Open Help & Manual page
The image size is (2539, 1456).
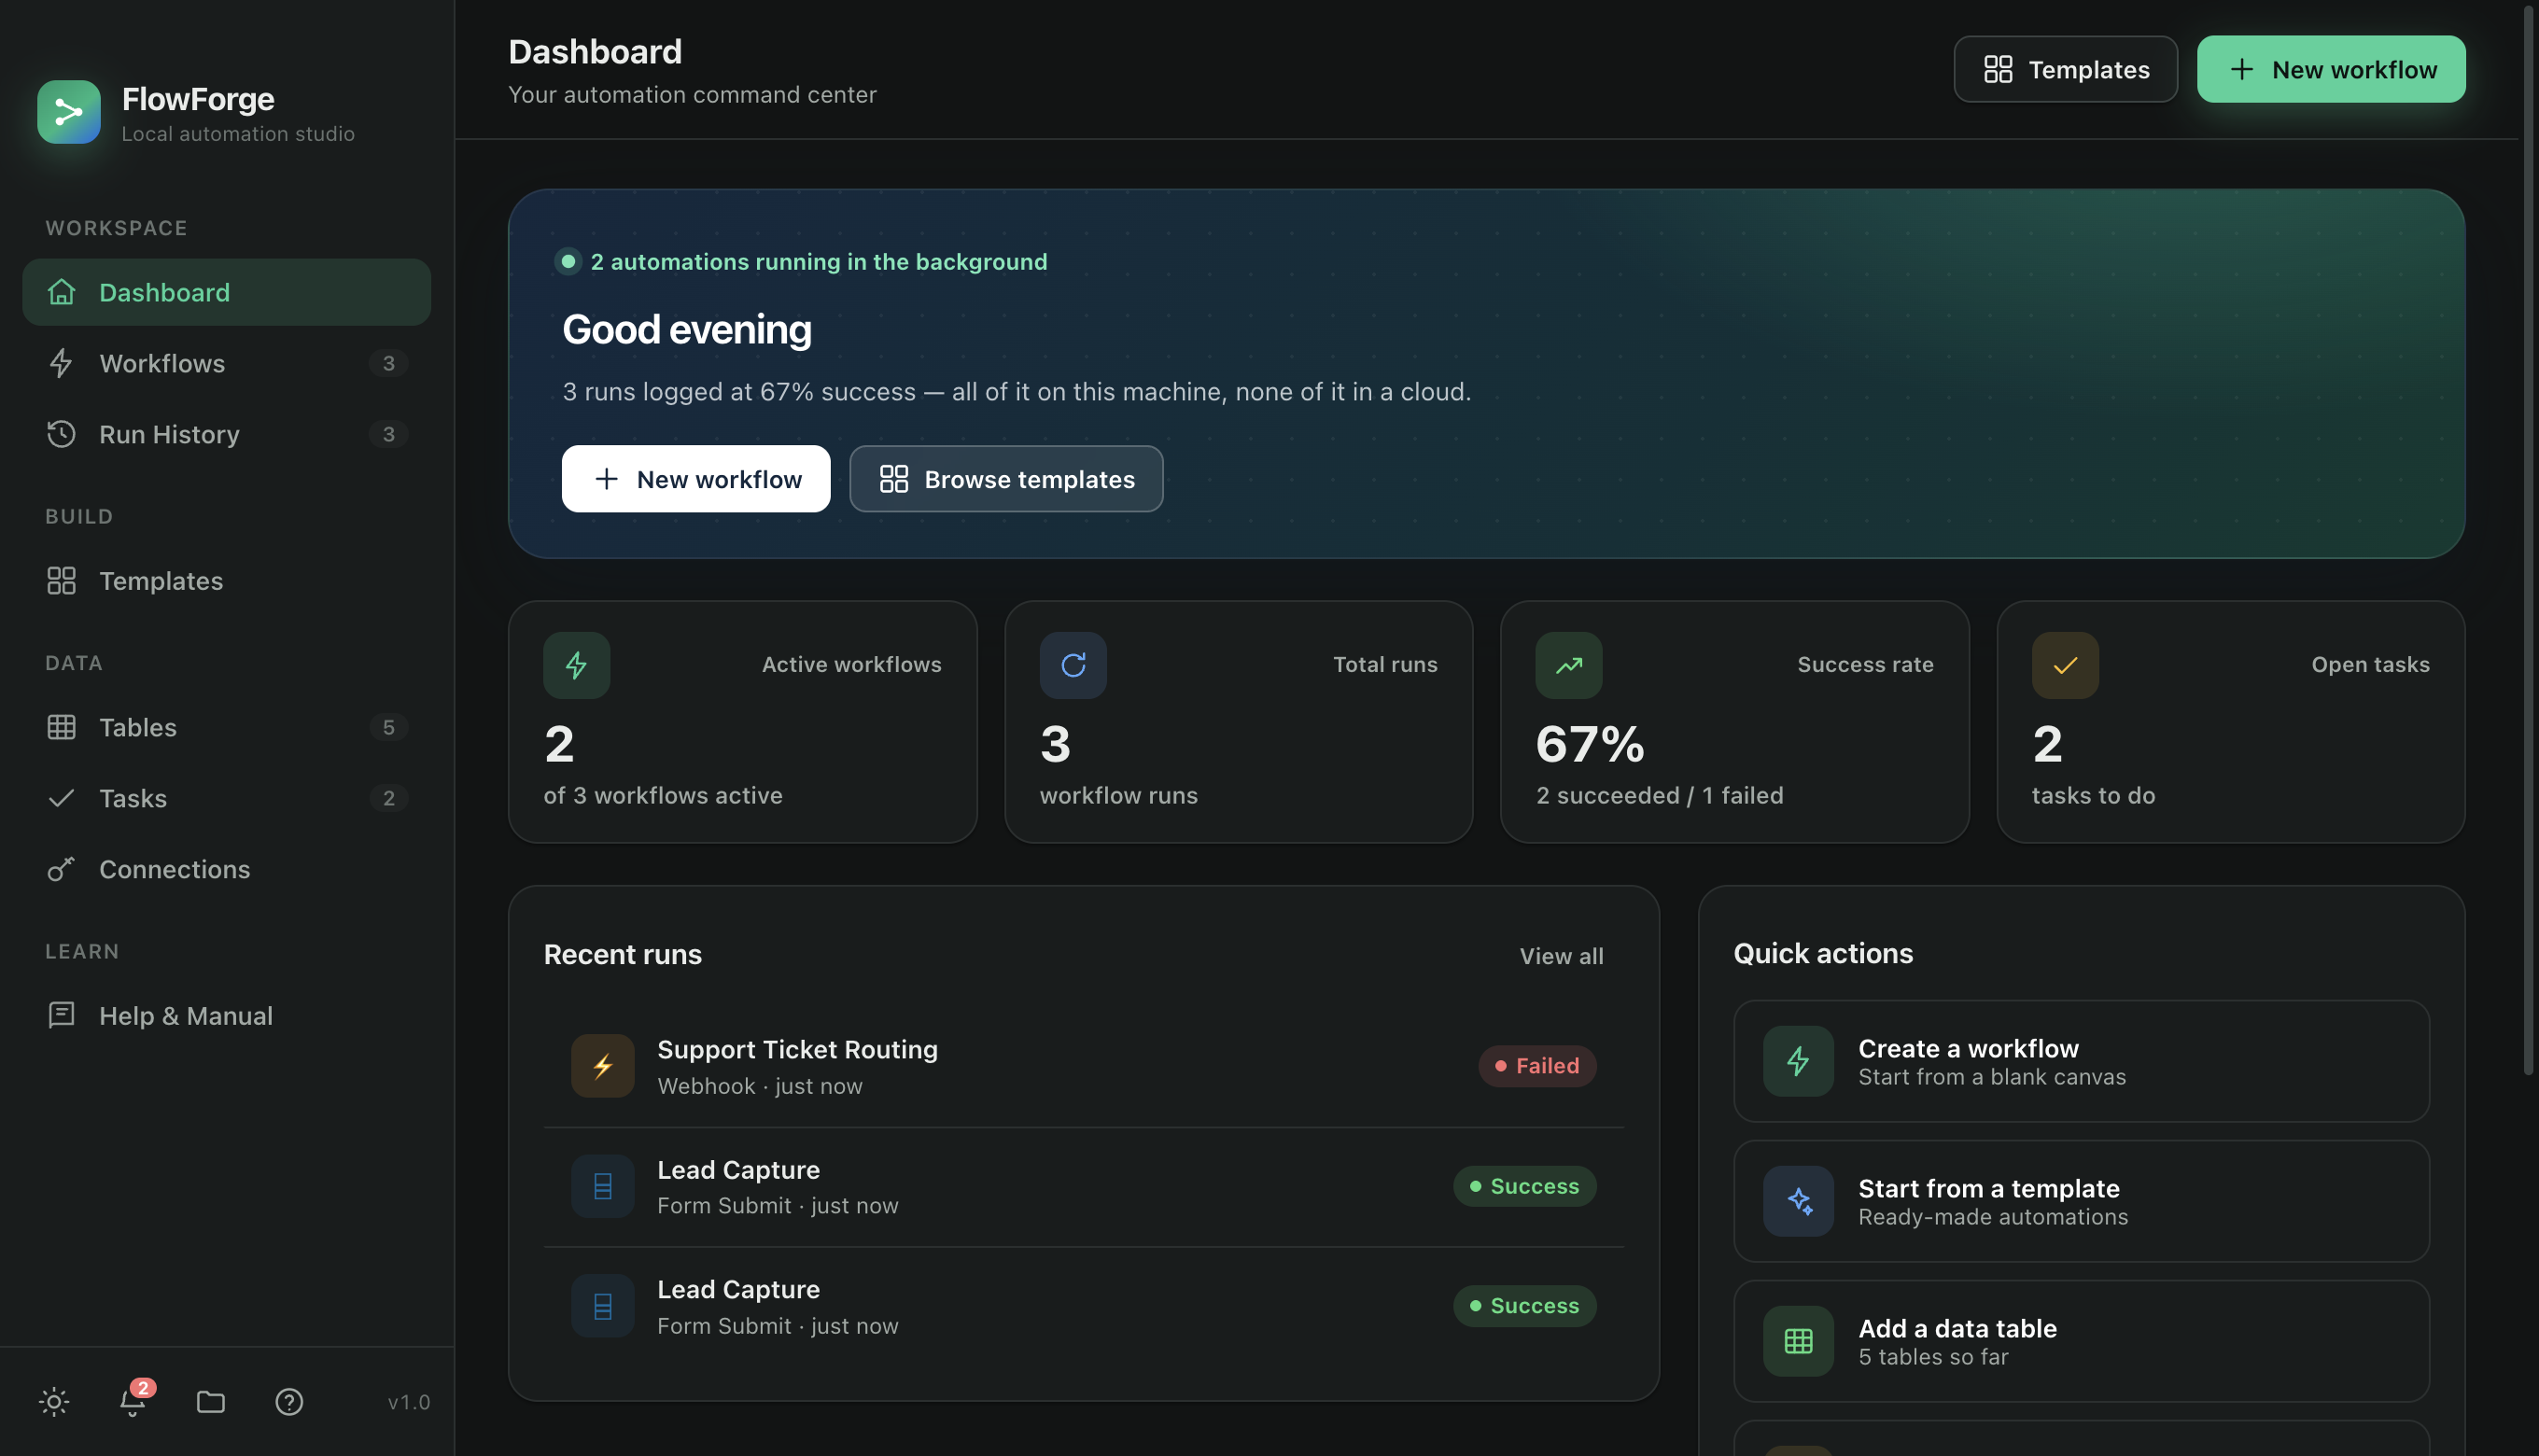coord(226,1015)
